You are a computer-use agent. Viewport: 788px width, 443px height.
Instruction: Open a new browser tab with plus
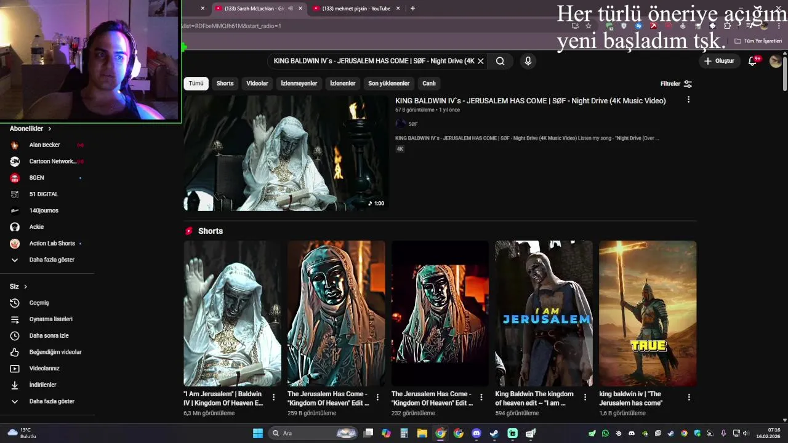coord(412,9)
